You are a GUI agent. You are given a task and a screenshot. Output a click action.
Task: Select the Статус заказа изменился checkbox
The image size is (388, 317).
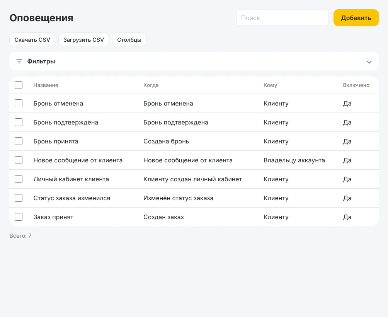[19, 198]
